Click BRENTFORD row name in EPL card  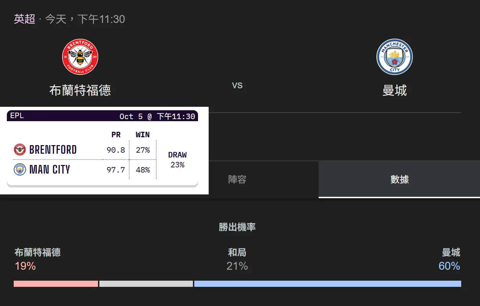pos(53,150)
